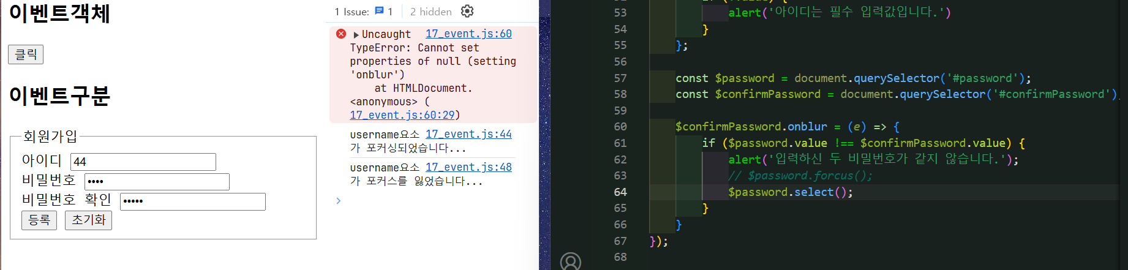Click the '1 Issue:' label
The height and width of the screenshot is (270, 1128).
tap(352, 12)
